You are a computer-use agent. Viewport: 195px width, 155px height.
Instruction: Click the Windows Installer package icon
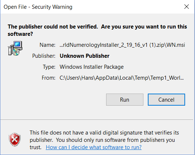[x=15, y=48]
